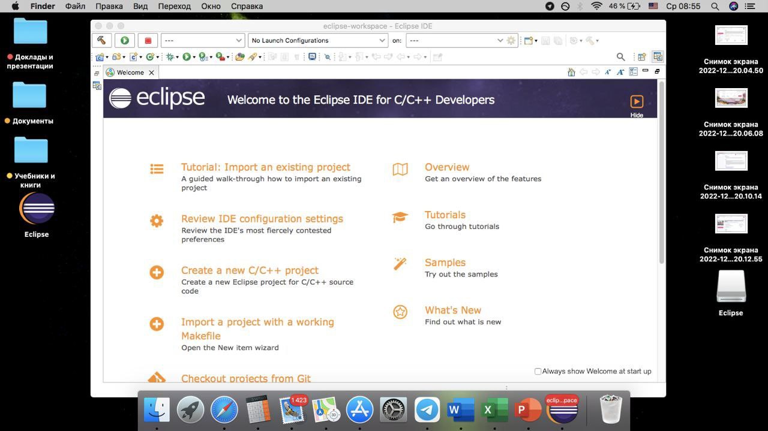Open the What's New link

tap(453, 310)
